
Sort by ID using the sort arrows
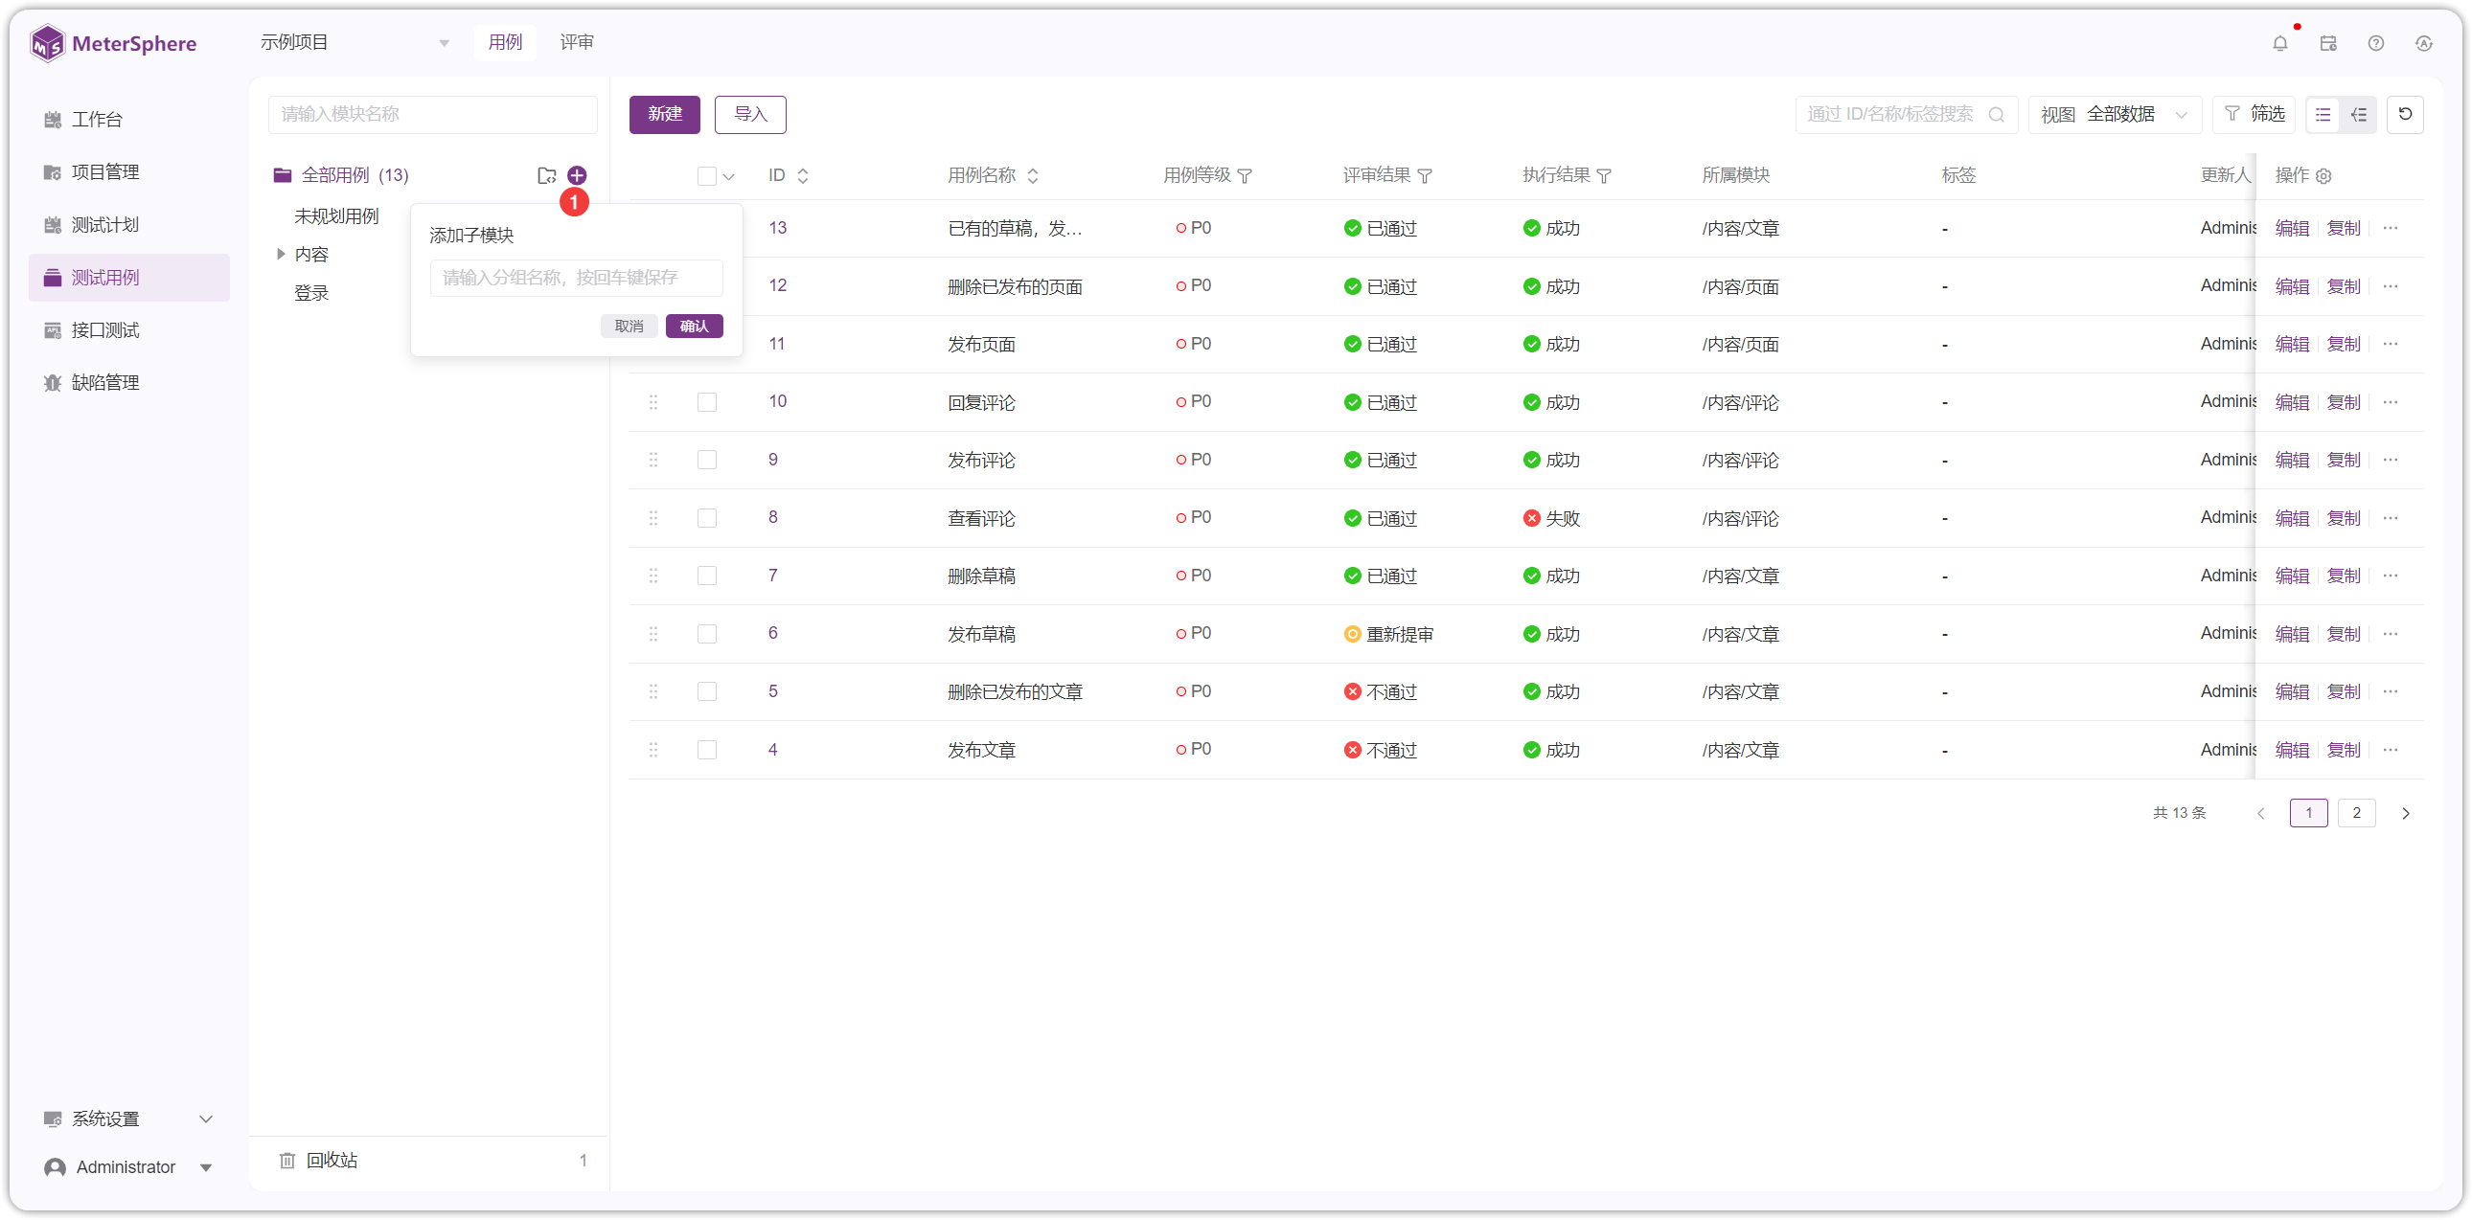point(803,175)
